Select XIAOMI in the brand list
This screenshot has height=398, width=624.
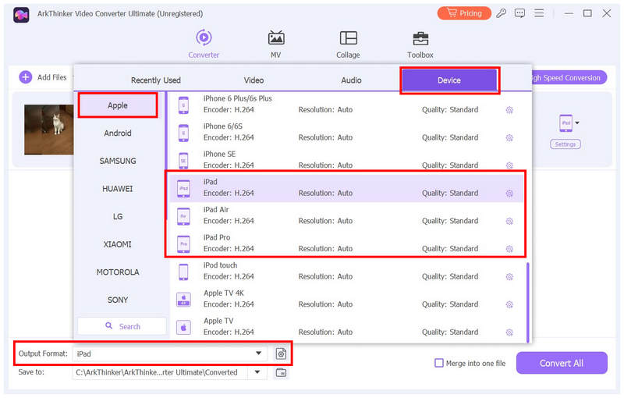click(118, 244)
